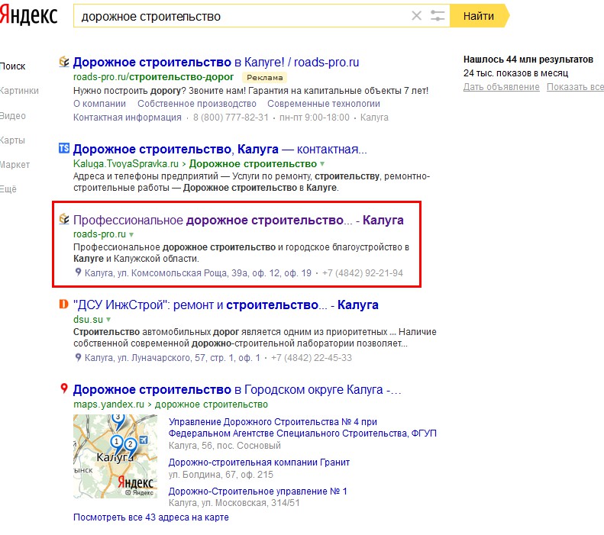Click location pin next to Луначарского address
Image resolution: width=604 pixels, height=535 pixels.
[78, 358]
